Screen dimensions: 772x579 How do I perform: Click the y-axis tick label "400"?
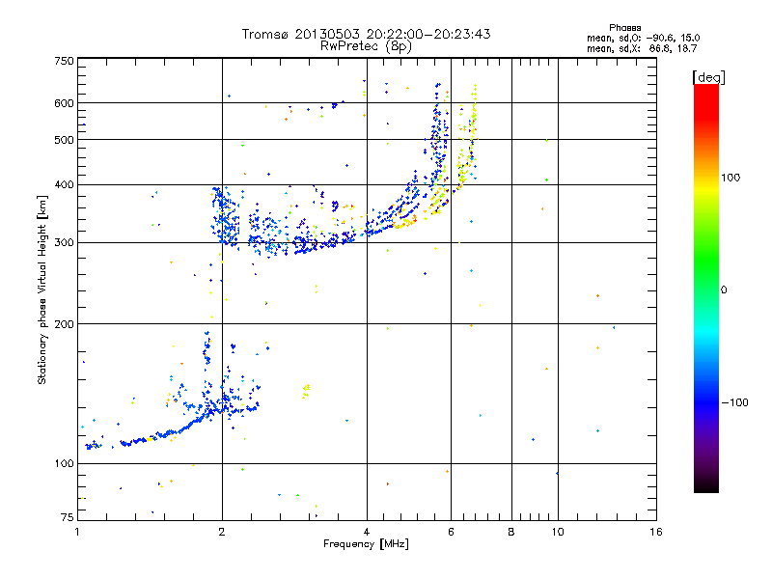pos(64,184)
